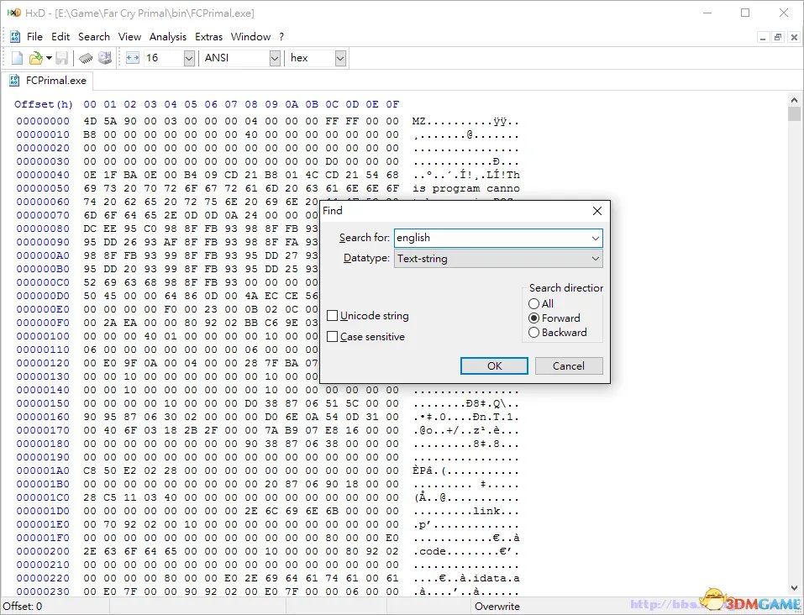Close the Find dialog with X

(596, 211)
